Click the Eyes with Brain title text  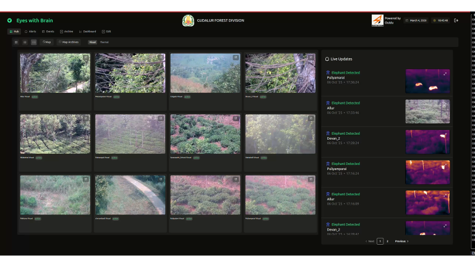(35, 20)
